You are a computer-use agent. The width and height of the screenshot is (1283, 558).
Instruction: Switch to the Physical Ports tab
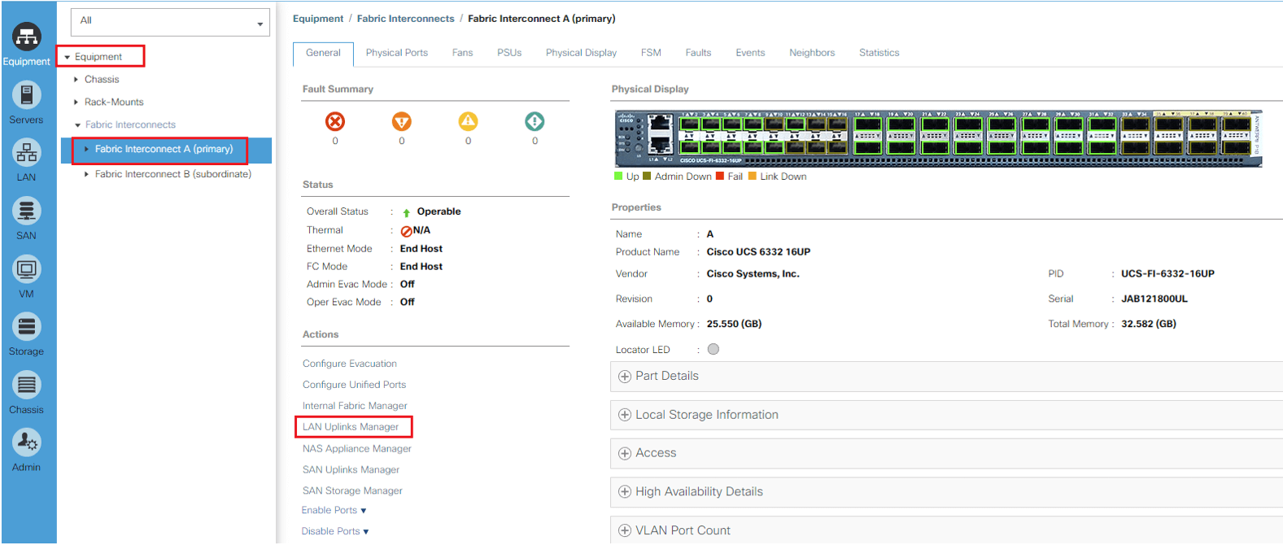[397, 53]
